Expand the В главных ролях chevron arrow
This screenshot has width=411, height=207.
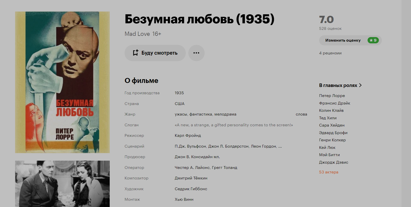[361, 85]
